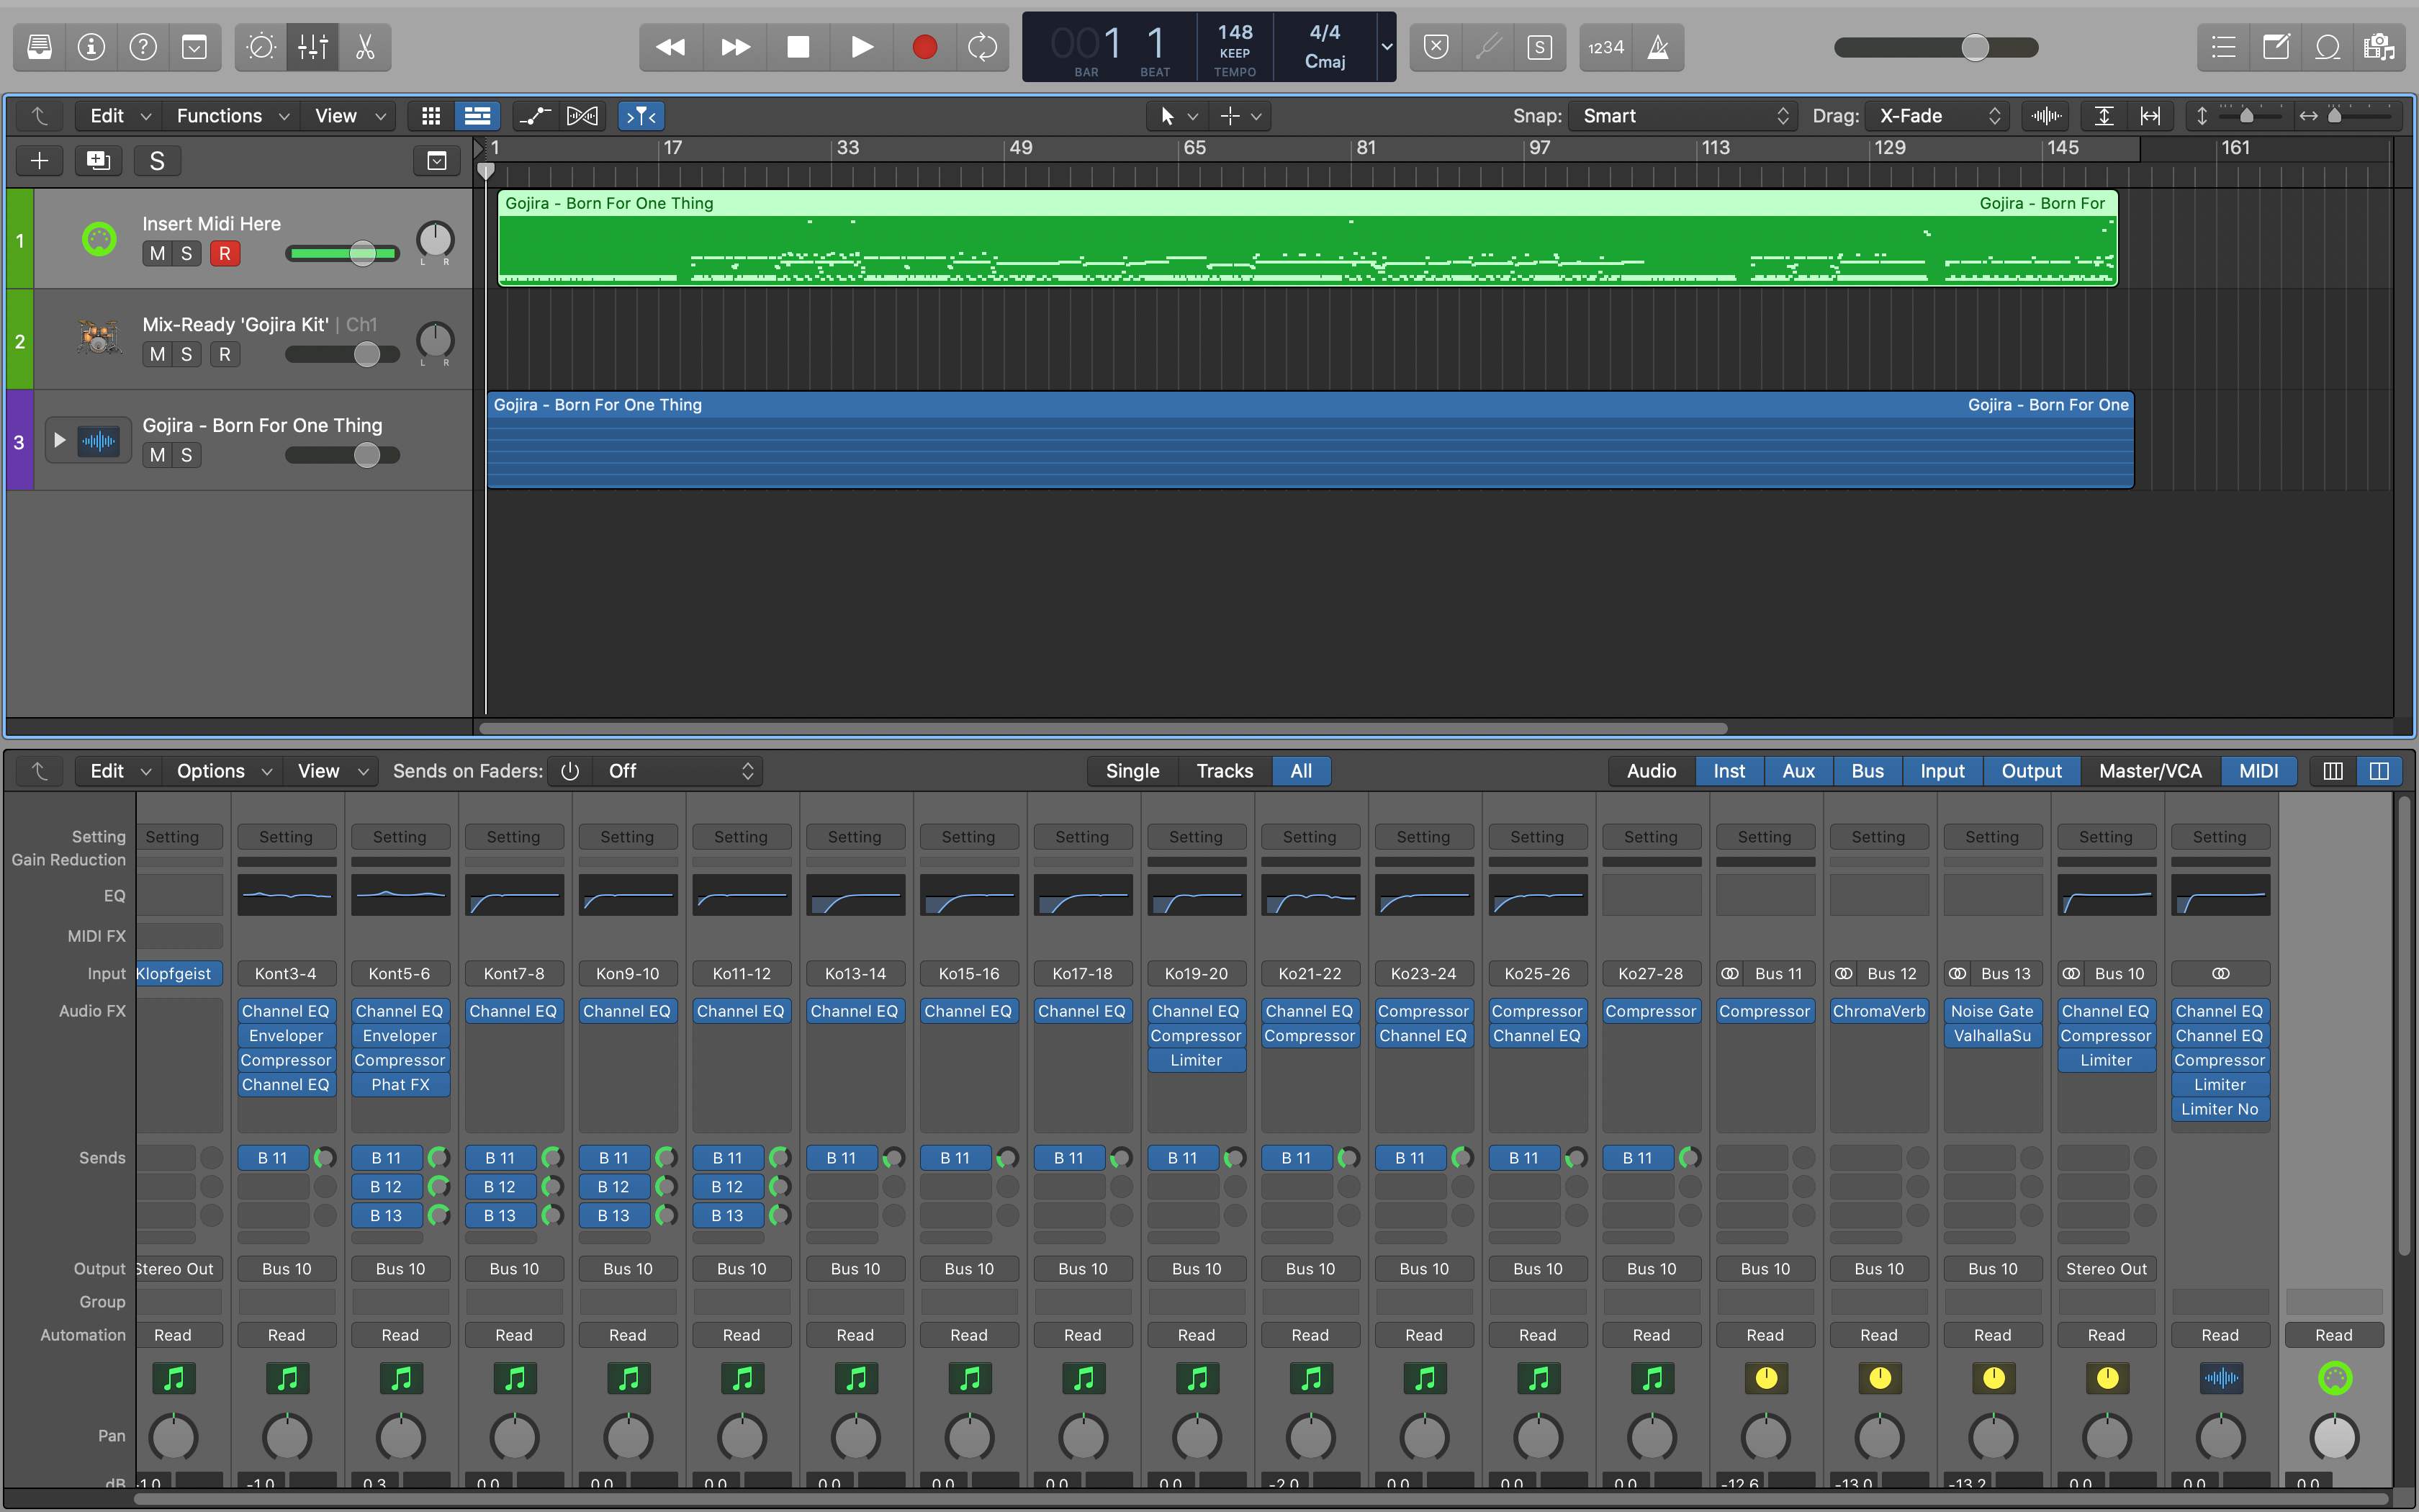The image size is (2419, 1512).
Task: Open Phat FX plugin on Kont5-6 strip
Action: 400,1084
